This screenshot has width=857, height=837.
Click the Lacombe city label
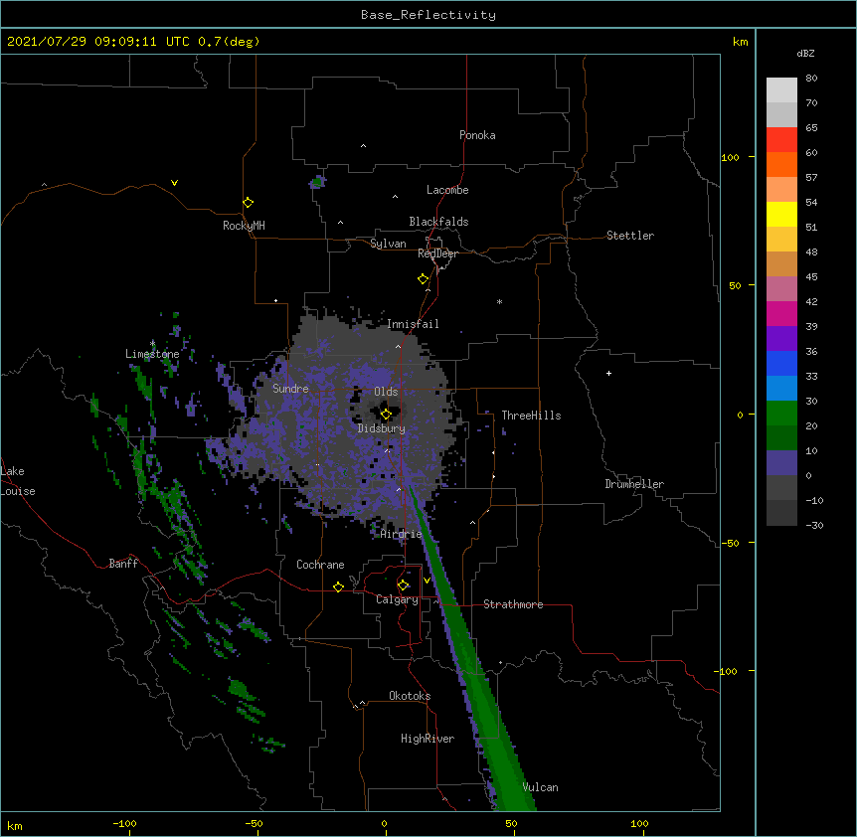447,190
